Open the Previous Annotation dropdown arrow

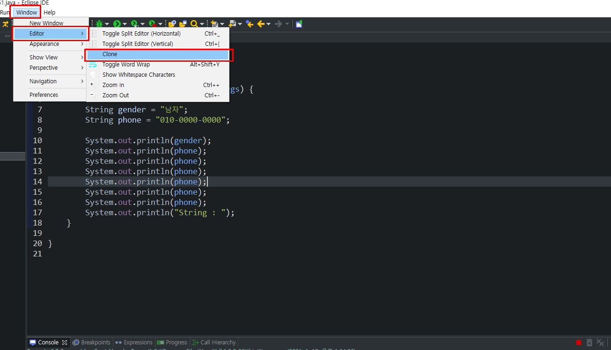point(240,24)
